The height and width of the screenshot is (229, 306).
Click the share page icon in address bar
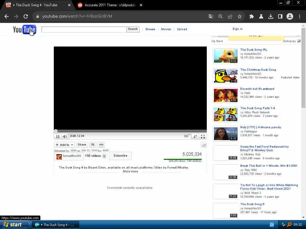click(x=230, y=17)
